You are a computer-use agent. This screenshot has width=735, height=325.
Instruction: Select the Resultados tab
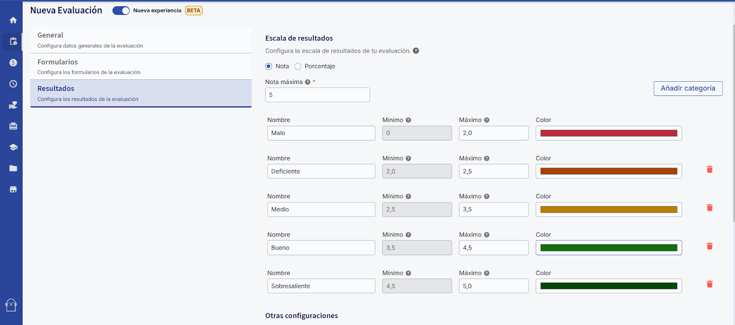(141, 93)
